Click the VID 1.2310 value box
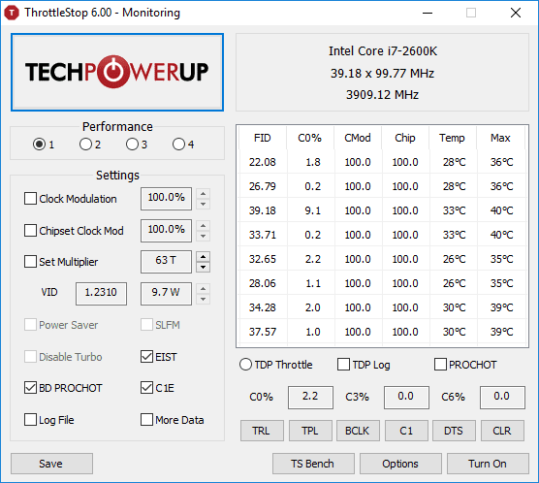Viewport: 539px width, 483px height. (x=101, y=294)
